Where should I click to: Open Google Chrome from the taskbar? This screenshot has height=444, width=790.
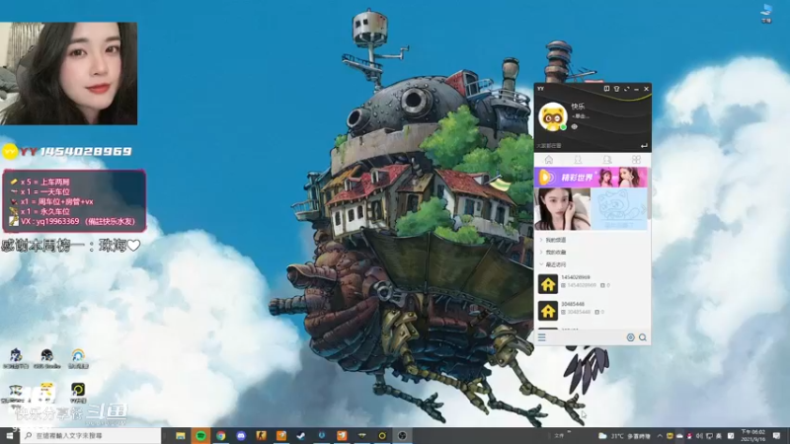[x=220, y=435]
